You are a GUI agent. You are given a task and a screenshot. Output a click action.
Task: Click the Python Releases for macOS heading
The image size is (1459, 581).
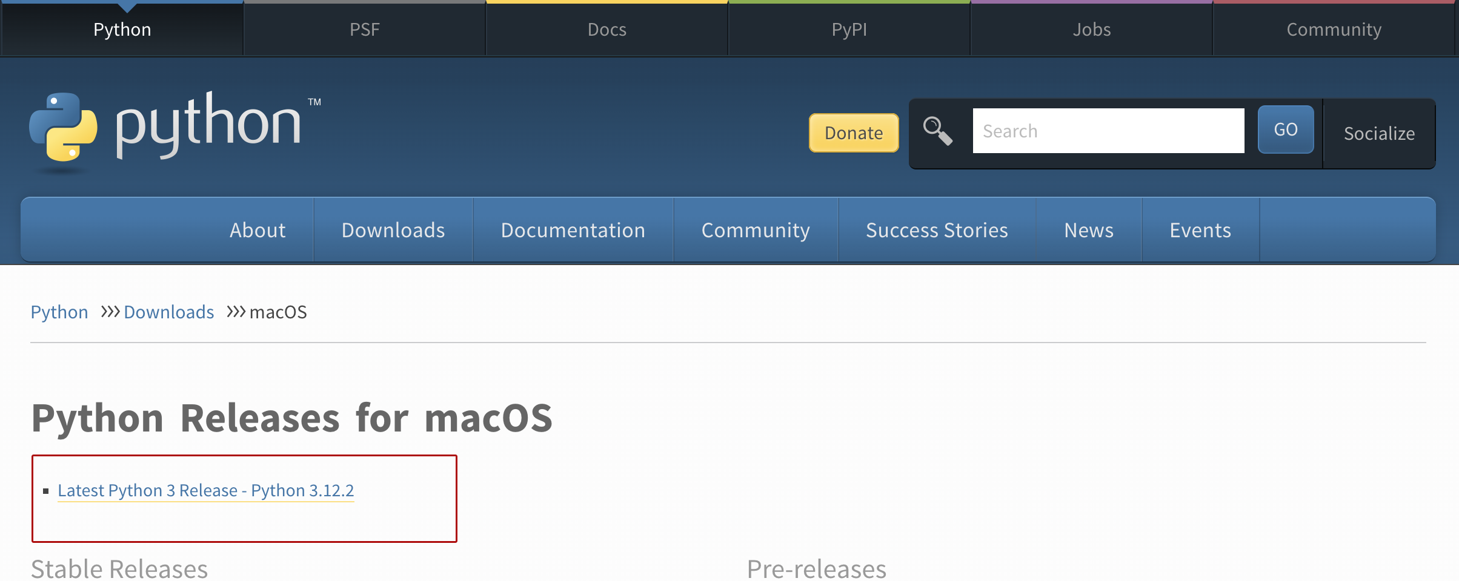pos(292,418)
